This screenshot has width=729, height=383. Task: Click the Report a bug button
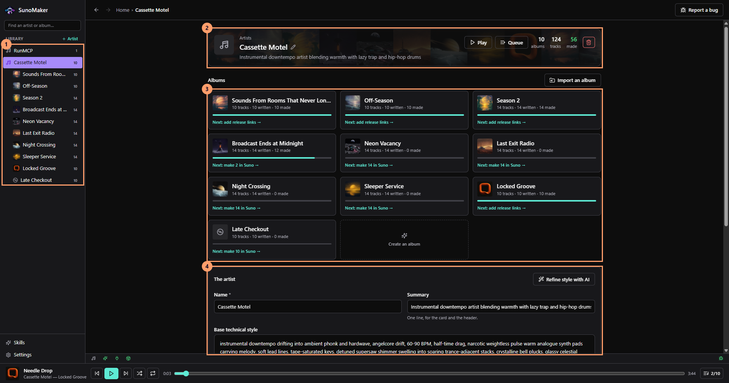pyautogui.click(x=699, y=10)
